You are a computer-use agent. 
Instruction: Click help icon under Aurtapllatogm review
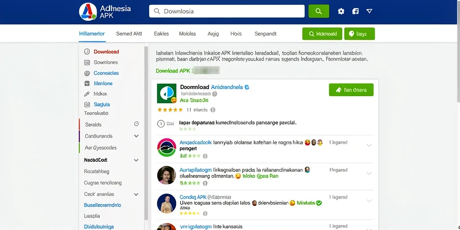click(205, 183)
